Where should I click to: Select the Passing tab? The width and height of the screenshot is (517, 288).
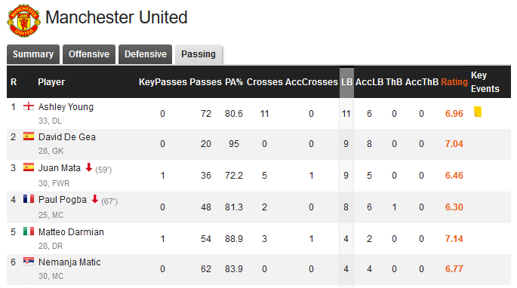pos(198,54)
